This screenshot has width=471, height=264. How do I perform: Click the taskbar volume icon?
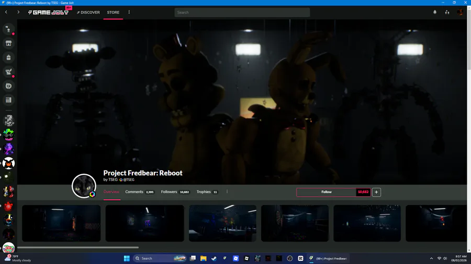click(x=445, y=258)
